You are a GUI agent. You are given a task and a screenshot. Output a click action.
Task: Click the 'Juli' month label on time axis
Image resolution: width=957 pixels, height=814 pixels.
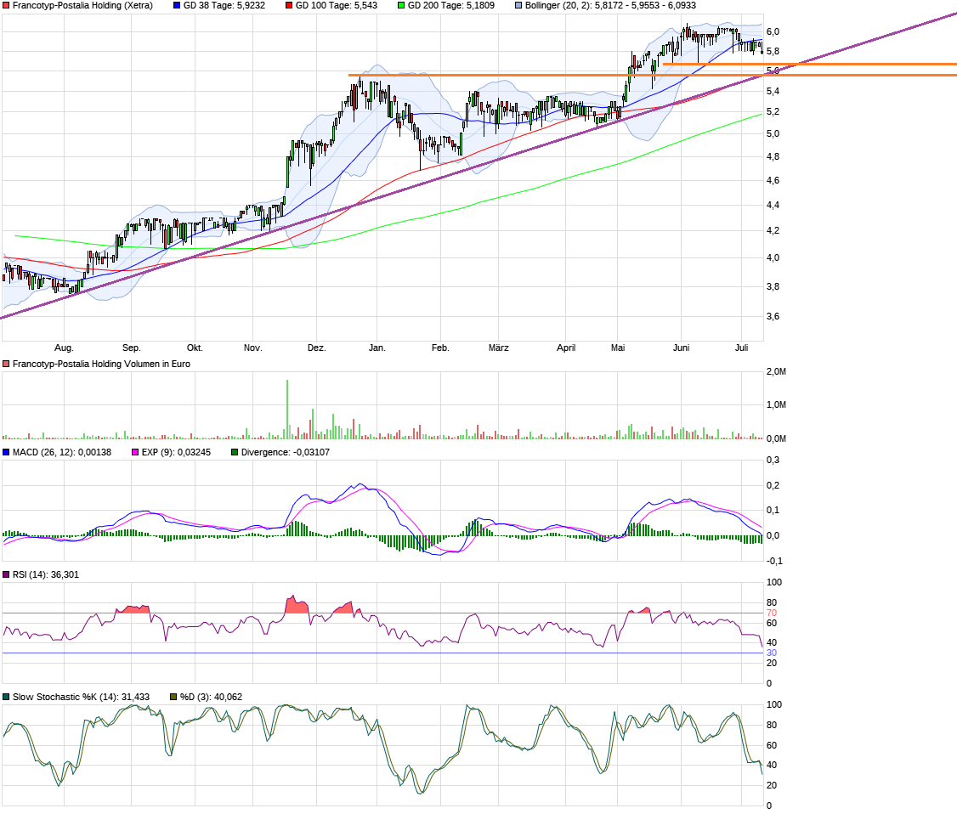pos(742,348)
